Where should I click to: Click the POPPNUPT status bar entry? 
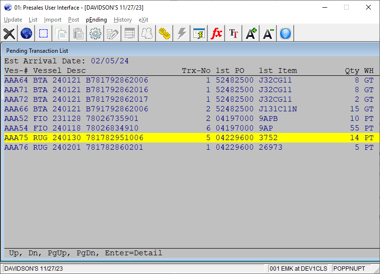point(349,268)
